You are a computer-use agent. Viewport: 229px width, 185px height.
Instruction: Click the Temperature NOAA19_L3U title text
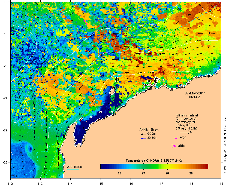click(x=154, y=161)
